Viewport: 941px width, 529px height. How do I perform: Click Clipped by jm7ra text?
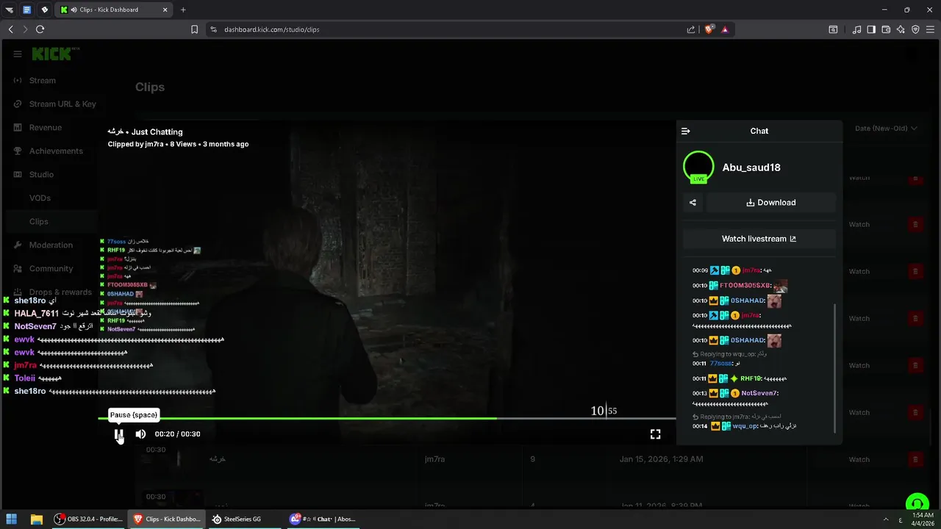tap(135, 144)
